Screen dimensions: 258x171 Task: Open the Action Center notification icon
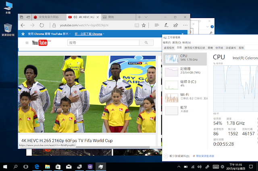click(x=251, y=167)
